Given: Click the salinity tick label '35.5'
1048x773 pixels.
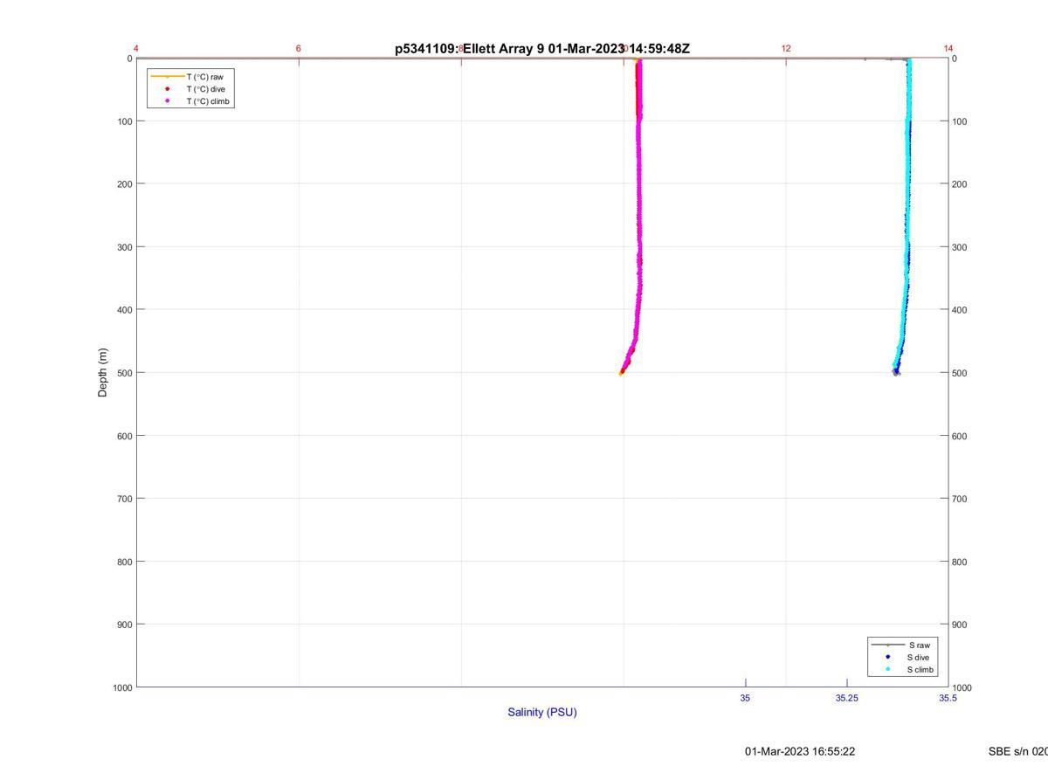Looking at the screenshot, I should point(948,698).
